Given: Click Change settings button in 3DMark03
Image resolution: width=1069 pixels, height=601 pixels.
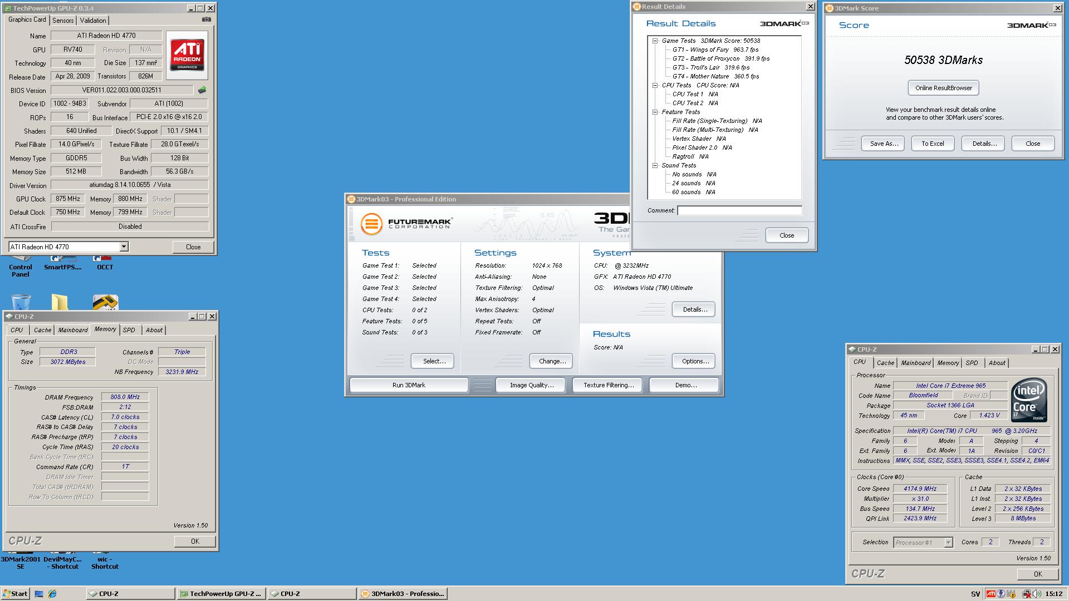Looking at the screenshot, I should [551, 361].
